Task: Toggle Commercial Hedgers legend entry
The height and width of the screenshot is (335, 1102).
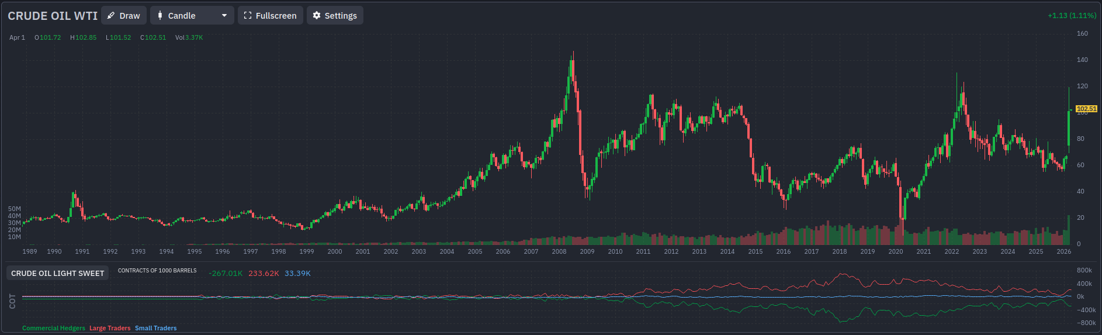Action: click(54, 328)
